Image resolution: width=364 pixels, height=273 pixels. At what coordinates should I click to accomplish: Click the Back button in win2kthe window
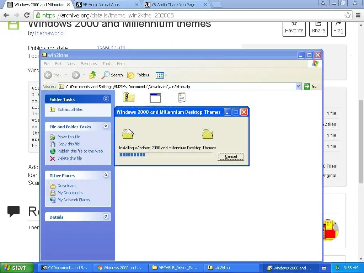pos(53,75)
